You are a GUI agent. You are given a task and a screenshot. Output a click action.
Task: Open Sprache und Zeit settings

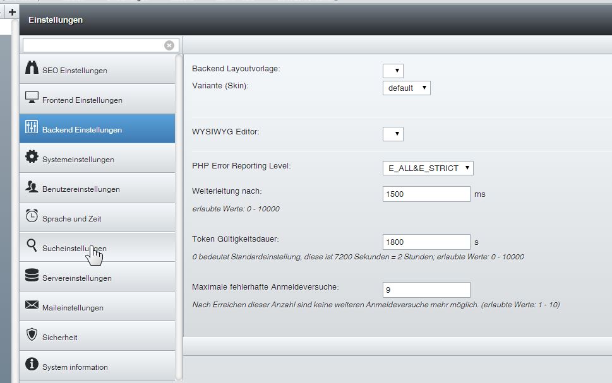point(97,217)
